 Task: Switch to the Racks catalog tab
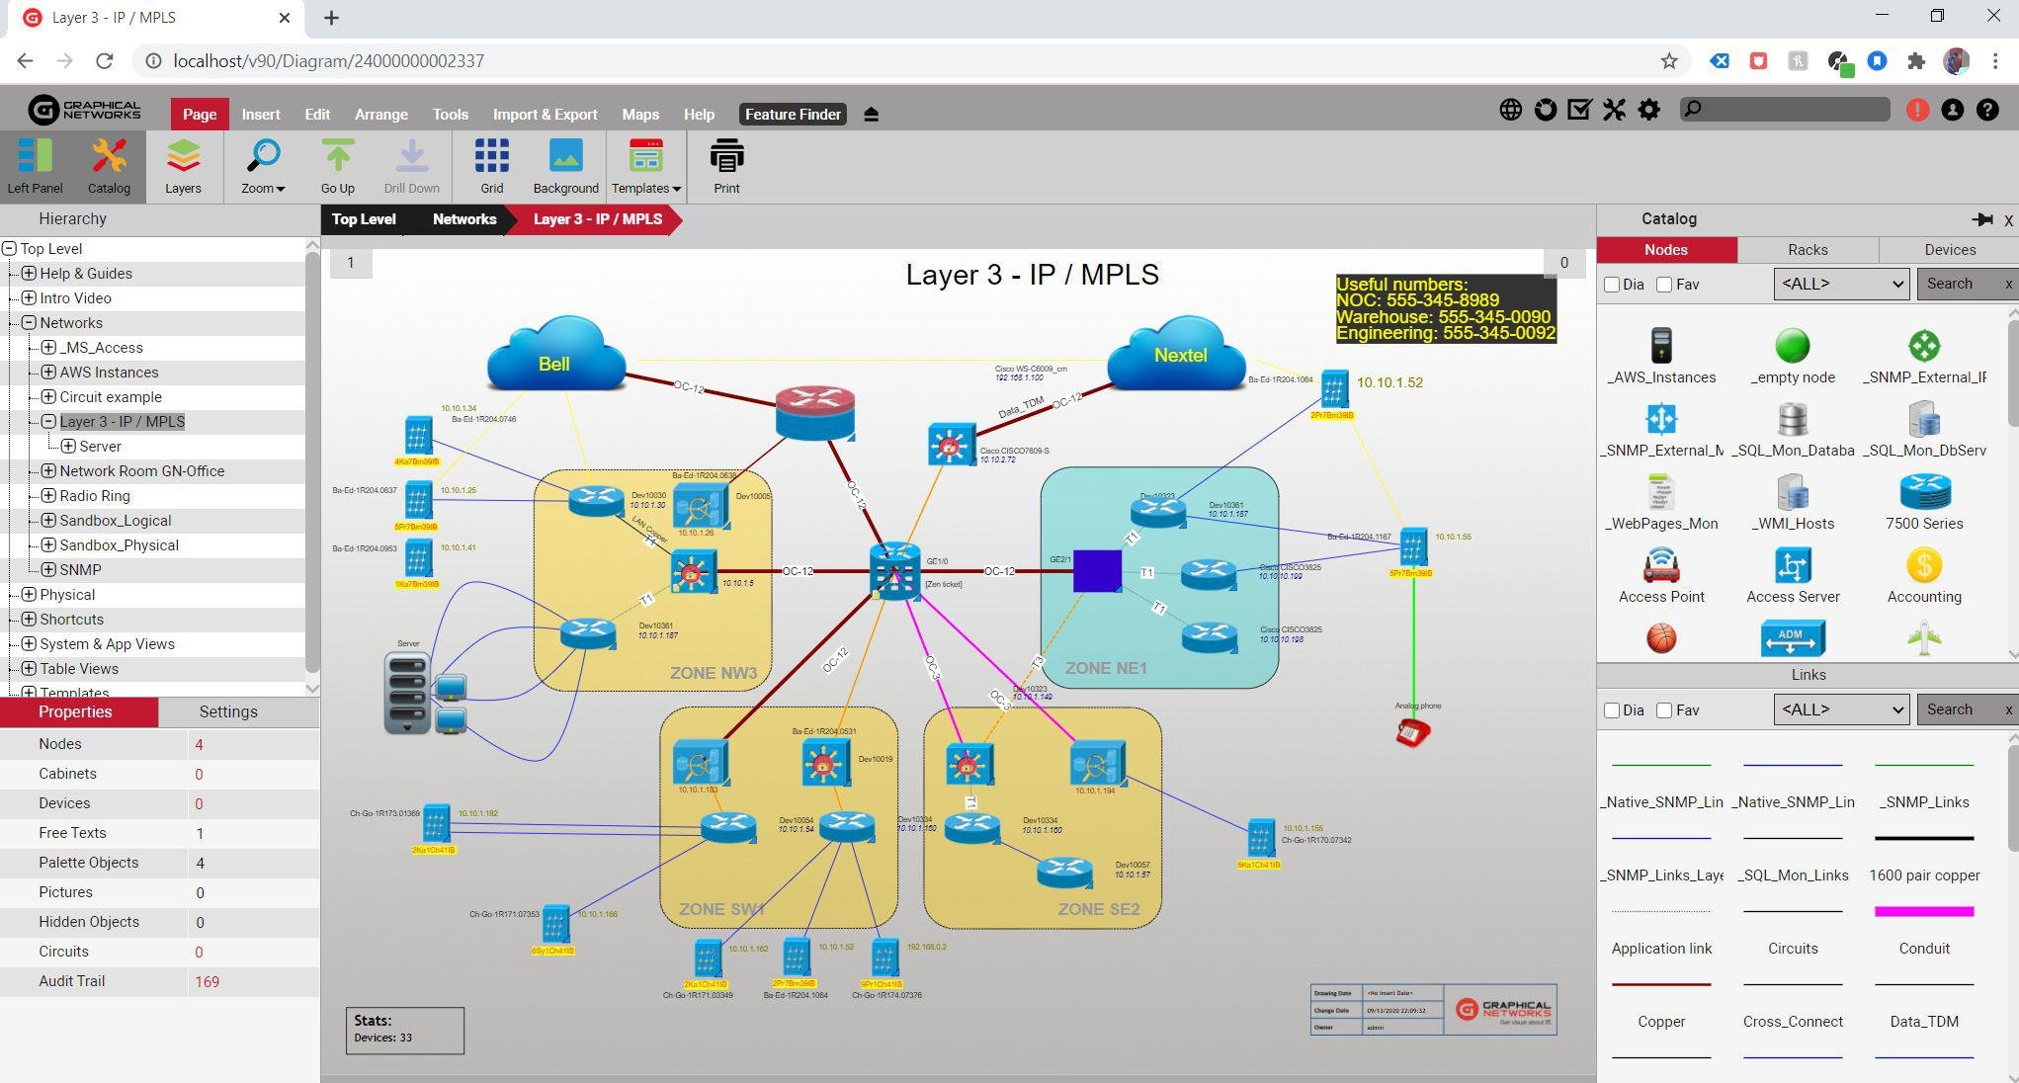(x=1808, y=250)
